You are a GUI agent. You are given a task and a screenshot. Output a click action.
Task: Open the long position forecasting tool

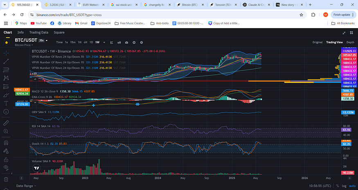click(x=6, y=87)
